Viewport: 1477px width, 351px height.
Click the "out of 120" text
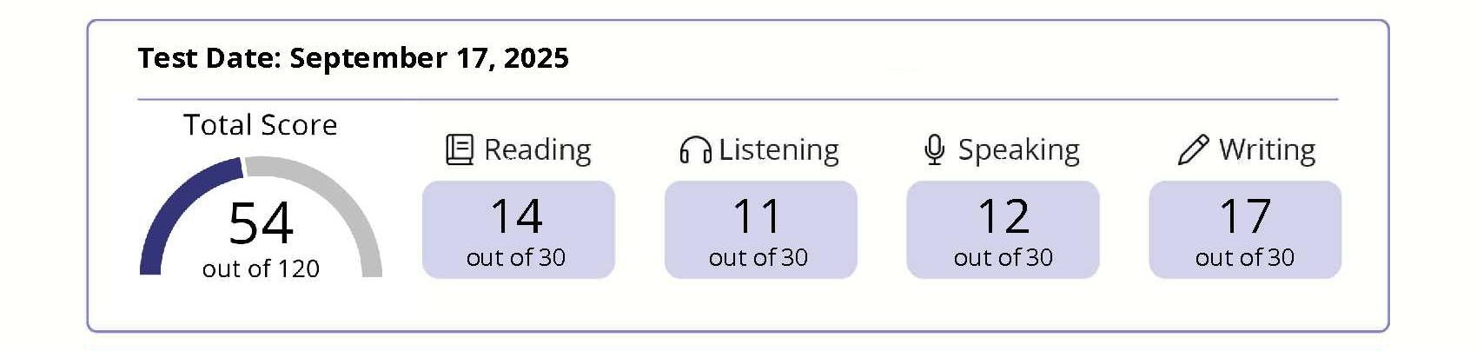coord(261,269)
